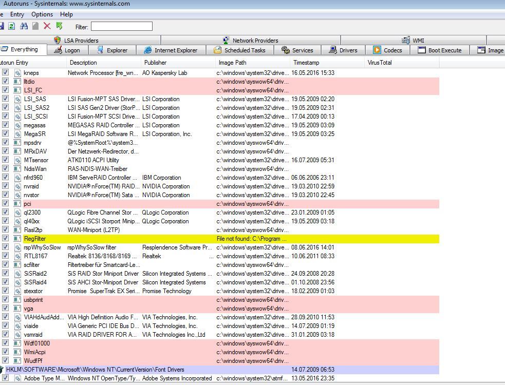Toggle the LSI_SAS checkbox
The image size is (505, 385).
pos(5,99)
